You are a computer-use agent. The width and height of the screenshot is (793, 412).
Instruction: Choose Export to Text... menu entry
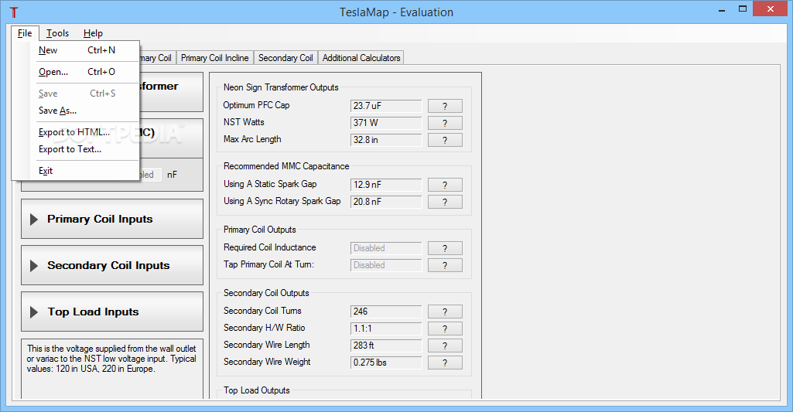coord(75,149)
